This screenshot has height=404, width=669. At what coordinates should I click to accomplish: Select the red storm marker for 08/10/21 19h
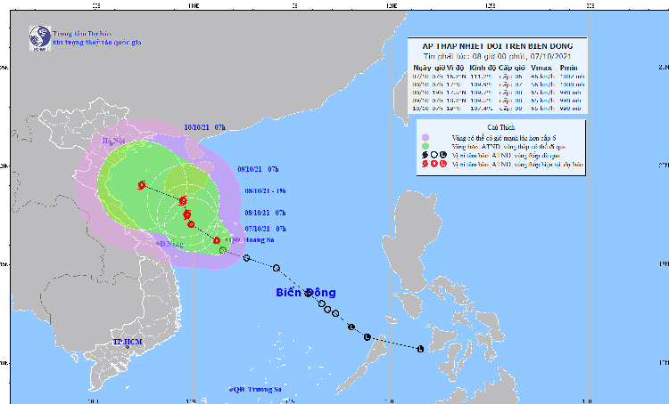click(x=187, y=214)
